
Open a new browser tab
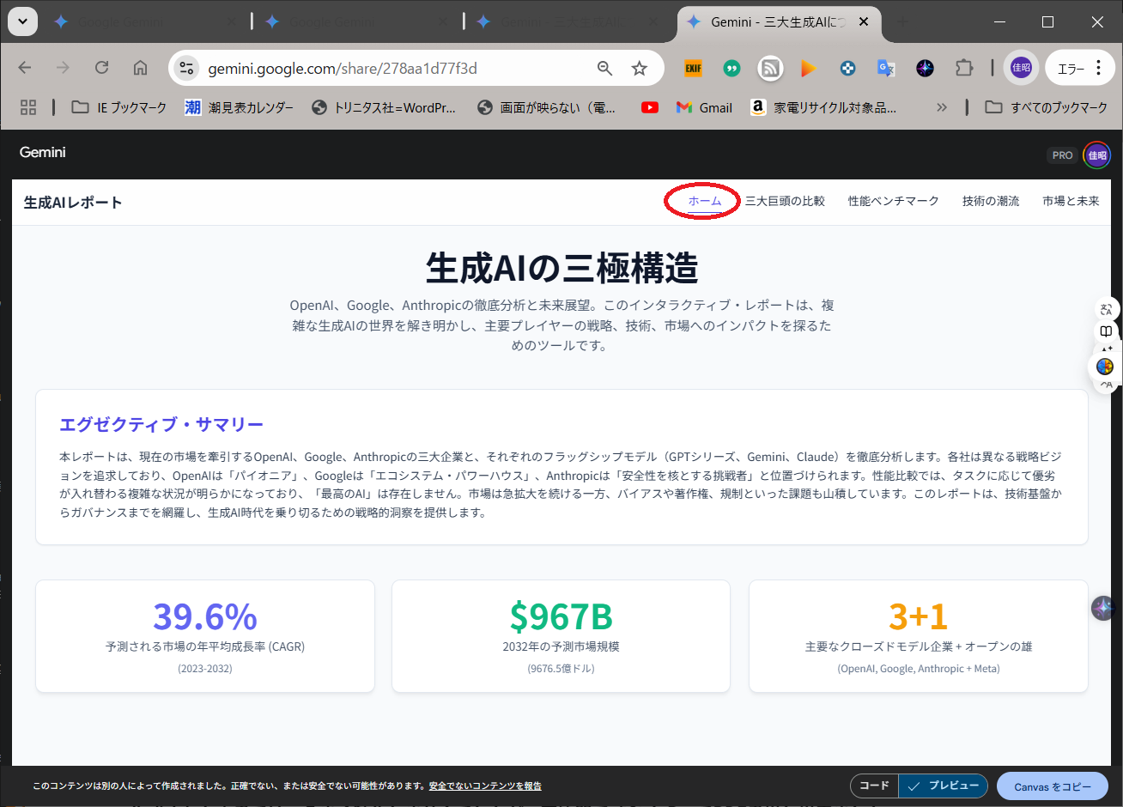click(x=901, y=22)
